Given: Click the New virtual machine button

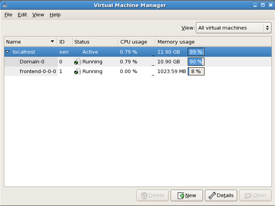Looking at the screenshot, I should 186,195.
